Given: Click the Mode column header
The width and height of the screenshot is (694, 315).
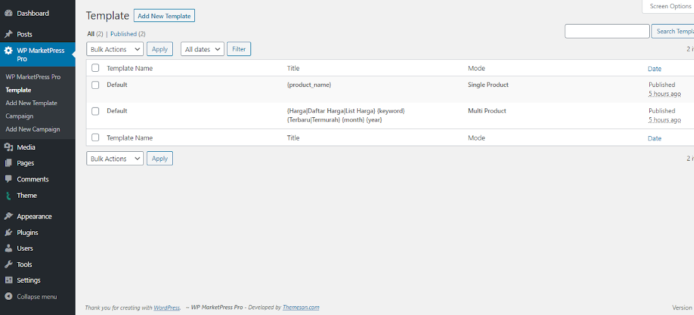Looking at the screenshot, I should point(476,69).
